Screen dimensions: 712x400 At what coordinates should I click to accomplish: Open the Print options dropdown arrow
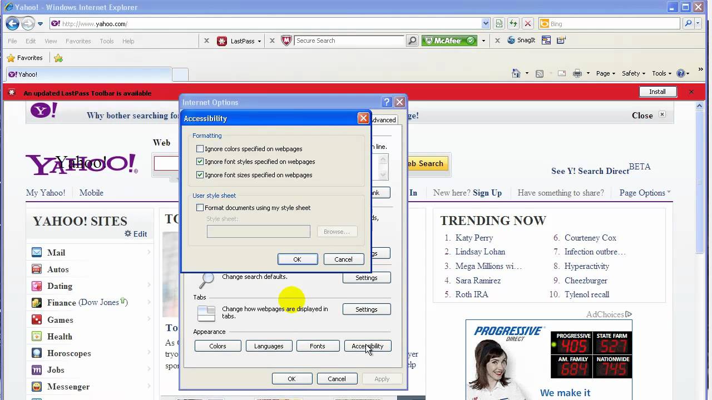tap(587, 74)
